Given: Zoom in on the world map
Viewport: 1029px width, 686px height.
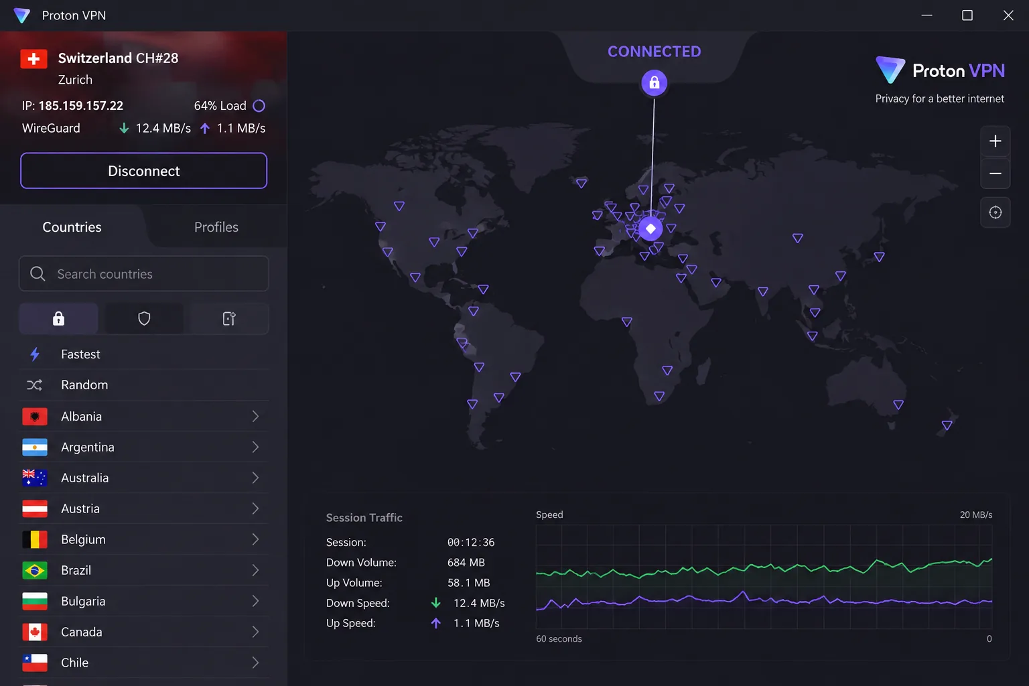Looking at the screenshot, I should [x=996, y=141].
